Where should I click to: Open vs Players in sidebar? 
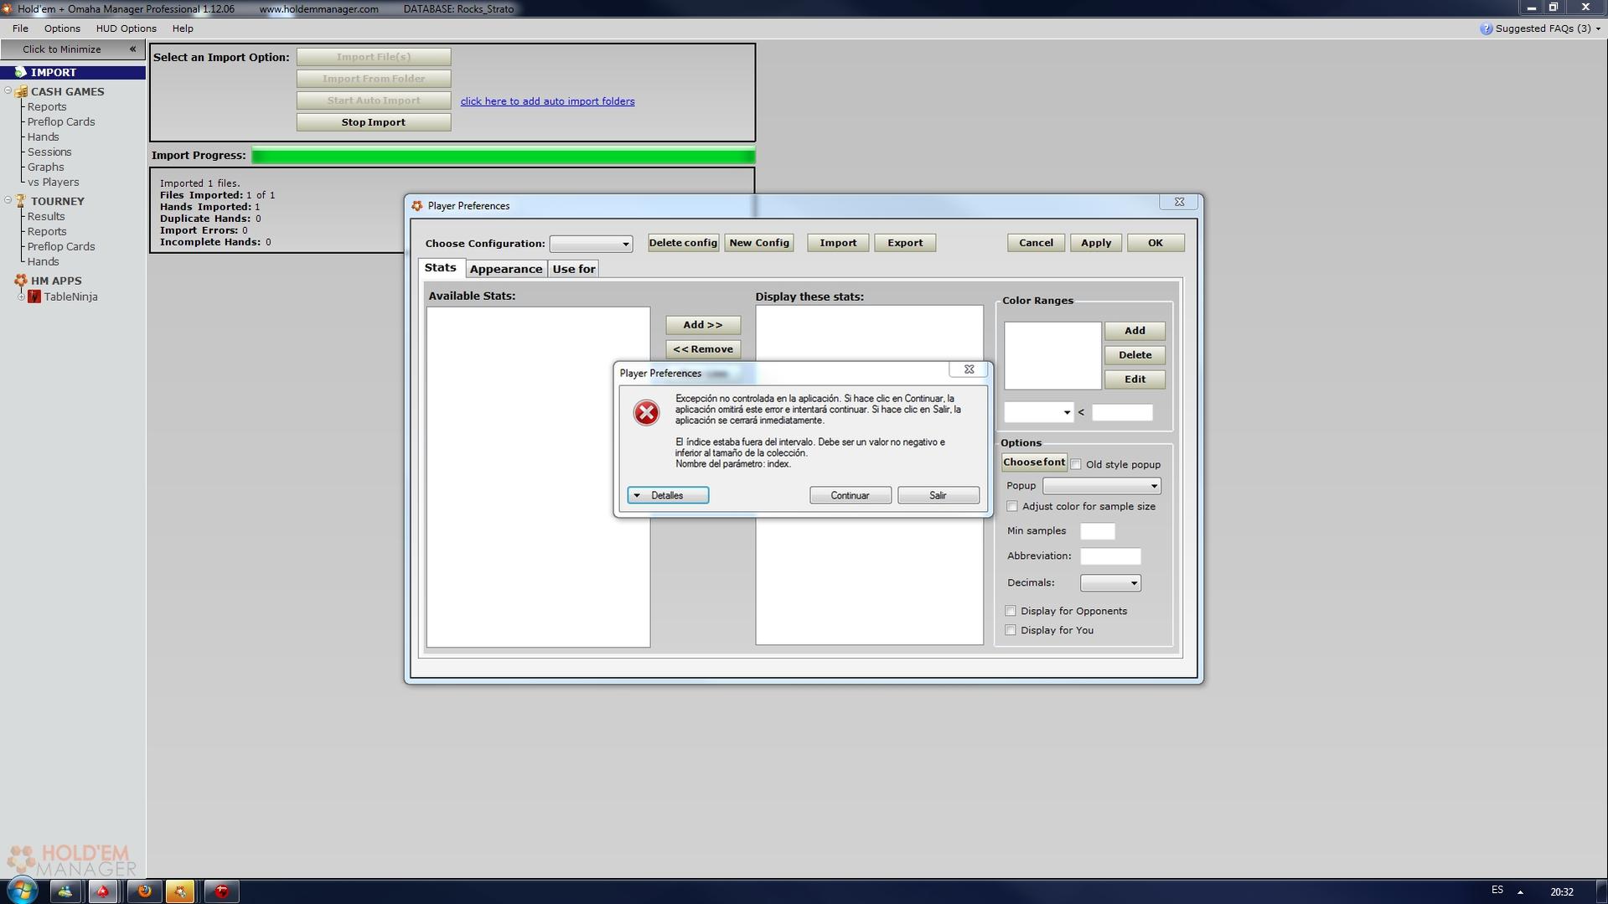(53, 182)
